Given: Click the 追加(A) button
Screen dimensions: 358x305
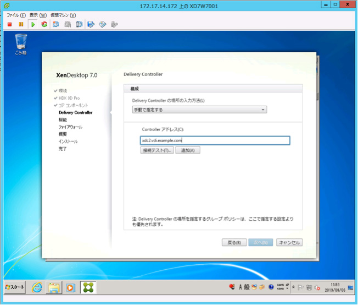Looking at the screenshot, I should [x=188, y=150].
